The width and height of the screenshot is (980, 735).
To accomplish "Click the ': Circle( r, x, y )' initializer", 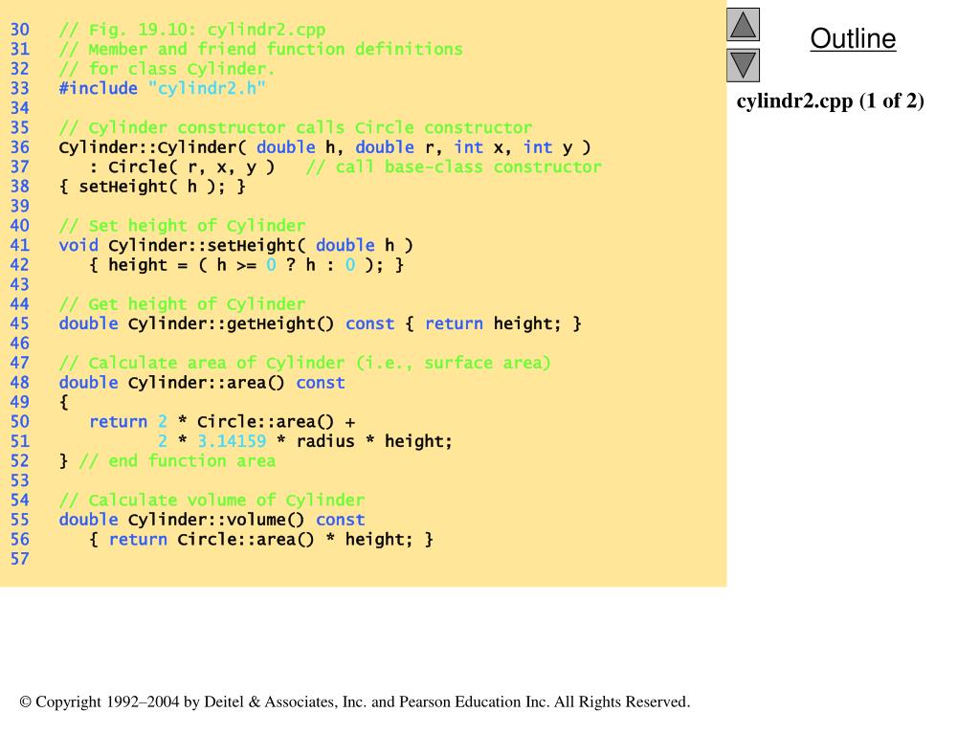I will [182, 167].
